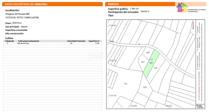Click the 'Participación del inmueble:' label
The height and width of the screenshot is (112, 209).
point(123,12)
